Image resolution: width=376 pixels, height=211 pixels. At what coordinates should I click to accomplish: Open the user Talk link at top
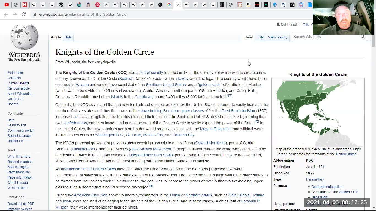(306, 24)
